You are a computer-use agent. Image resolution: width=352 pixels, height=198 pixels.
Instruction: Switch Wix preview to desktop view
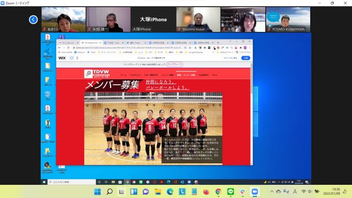click(x=71, y=58)
